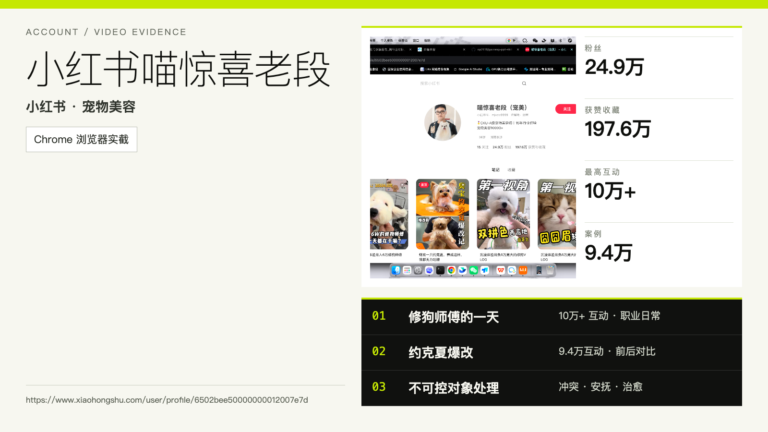Click the xiaohongshu.com profile URL text
768x432 pixels.
pyautogui.click(x=167, y=400)
